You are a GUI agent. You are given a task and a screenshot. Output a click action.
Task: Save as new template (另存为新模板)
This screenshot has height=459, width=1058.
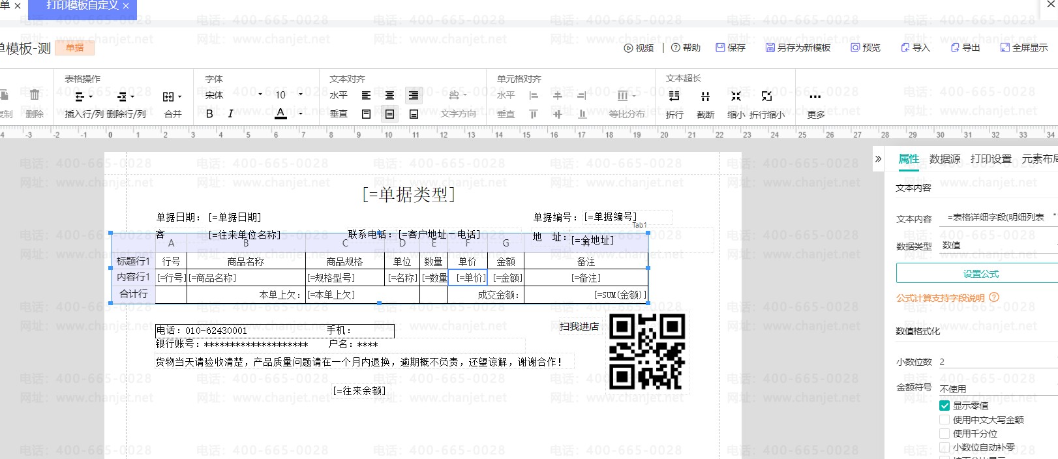pos(798,48)
